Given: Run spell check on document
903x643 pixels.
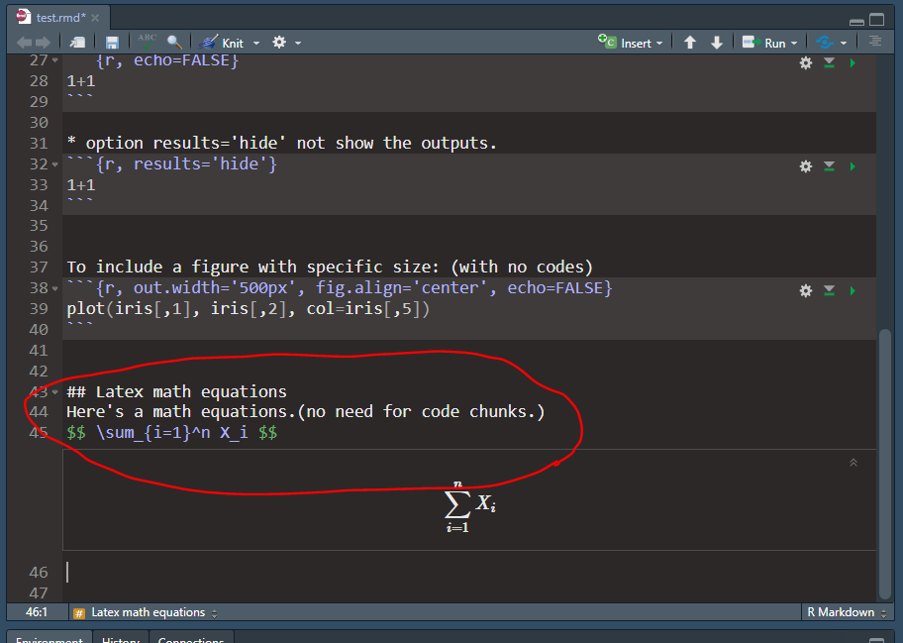Looking at the screenshot, I should 148,42.
